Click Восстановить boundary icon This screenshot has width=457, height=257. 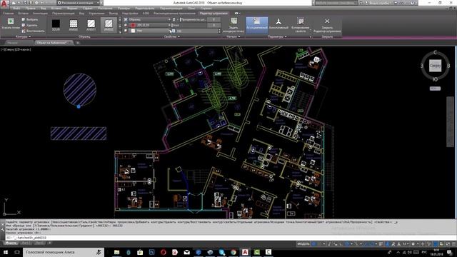coord(24,31)
